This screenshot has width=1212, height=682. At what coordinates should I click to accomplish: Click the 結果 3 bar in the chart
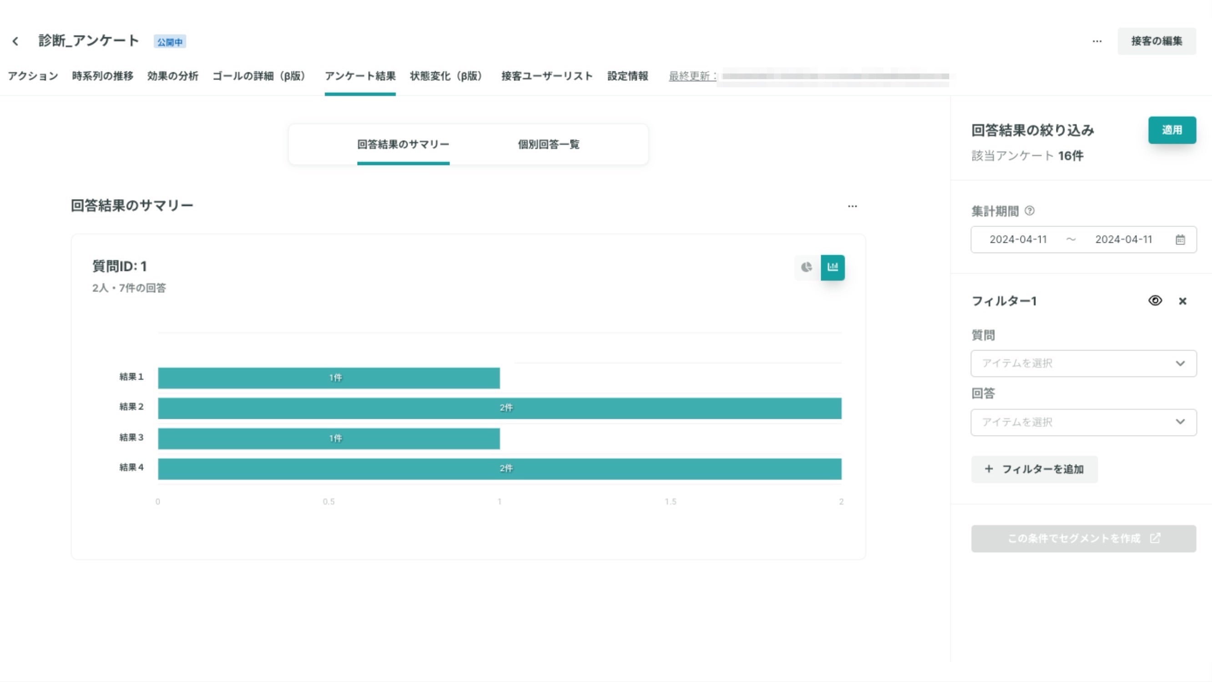coord(329,439)
